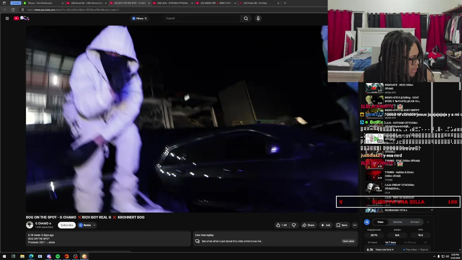The height and width of the screenshot is (260, 462).
Task: Open the Views over time dropdown
Action: point(384,250)
